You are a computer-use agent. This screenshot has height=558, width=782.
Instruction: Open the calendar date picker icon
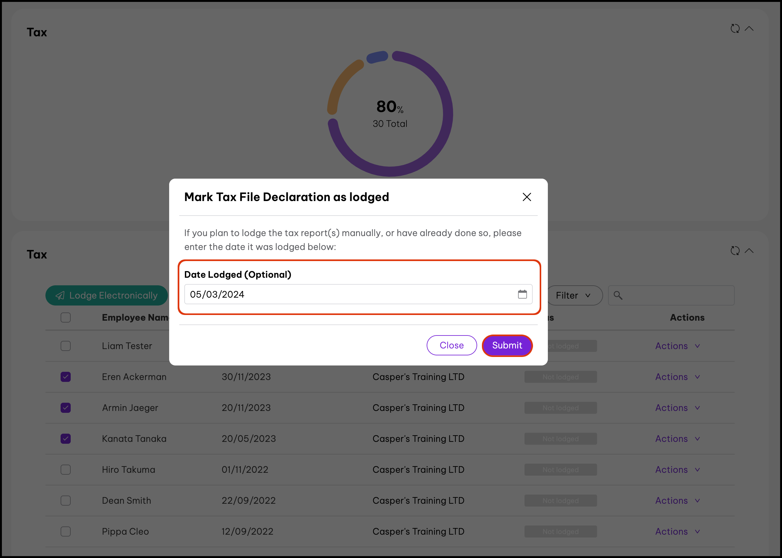click(x=522, y=294)
